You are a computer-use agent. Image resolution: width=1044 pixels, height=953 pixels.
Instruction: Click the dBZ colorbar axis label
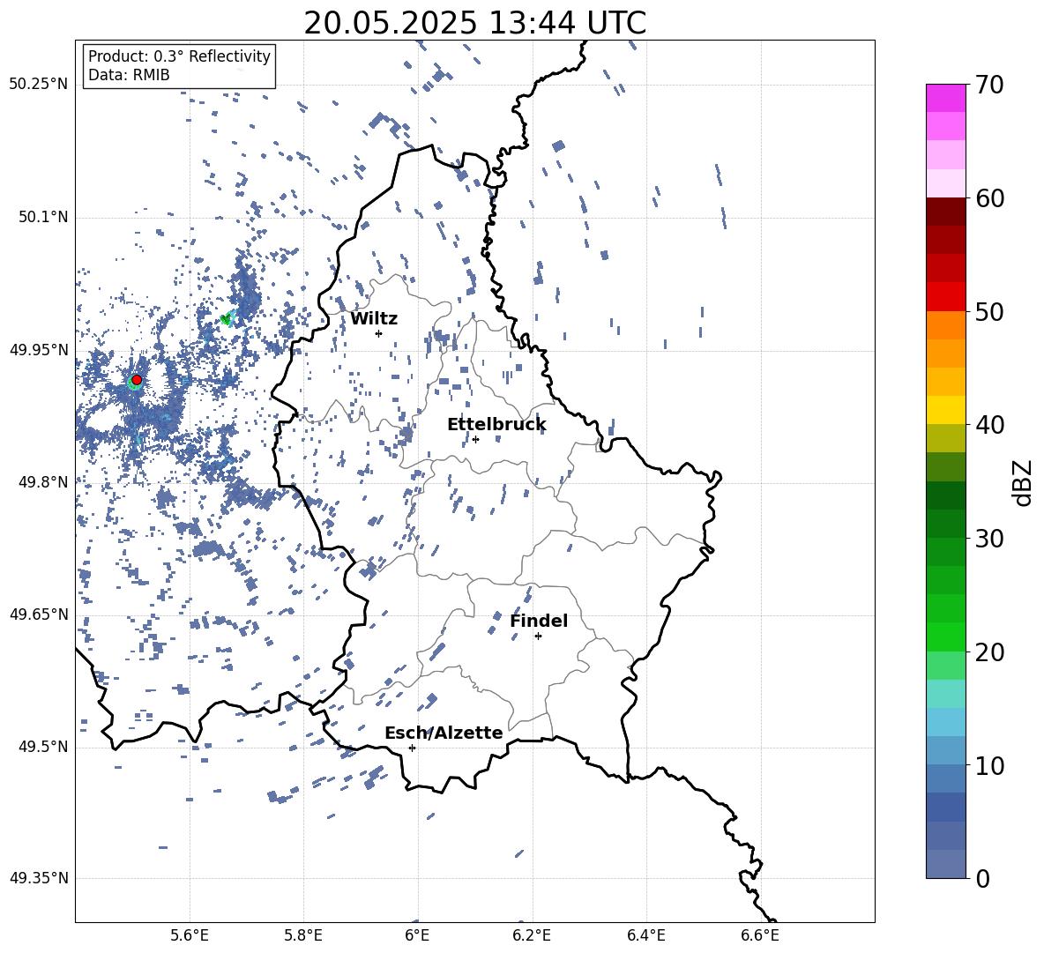click(x=1022, y=482)
